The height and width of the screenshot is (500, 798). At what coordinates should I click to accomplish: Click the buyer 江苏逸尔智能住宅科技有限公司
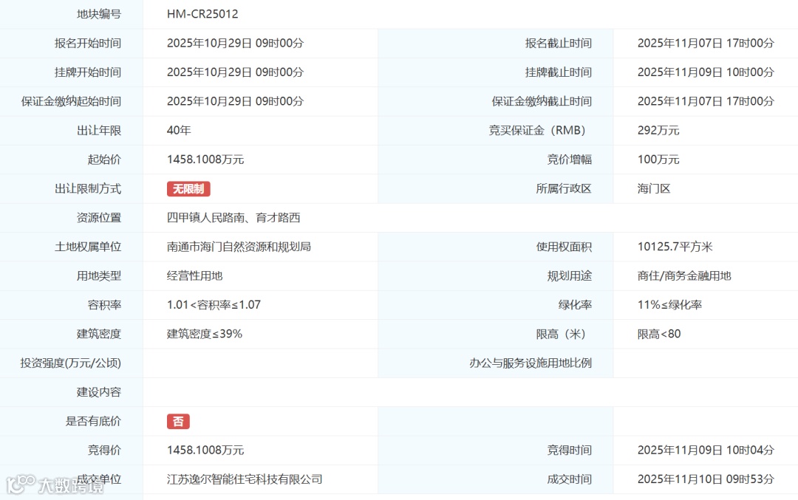245,479
